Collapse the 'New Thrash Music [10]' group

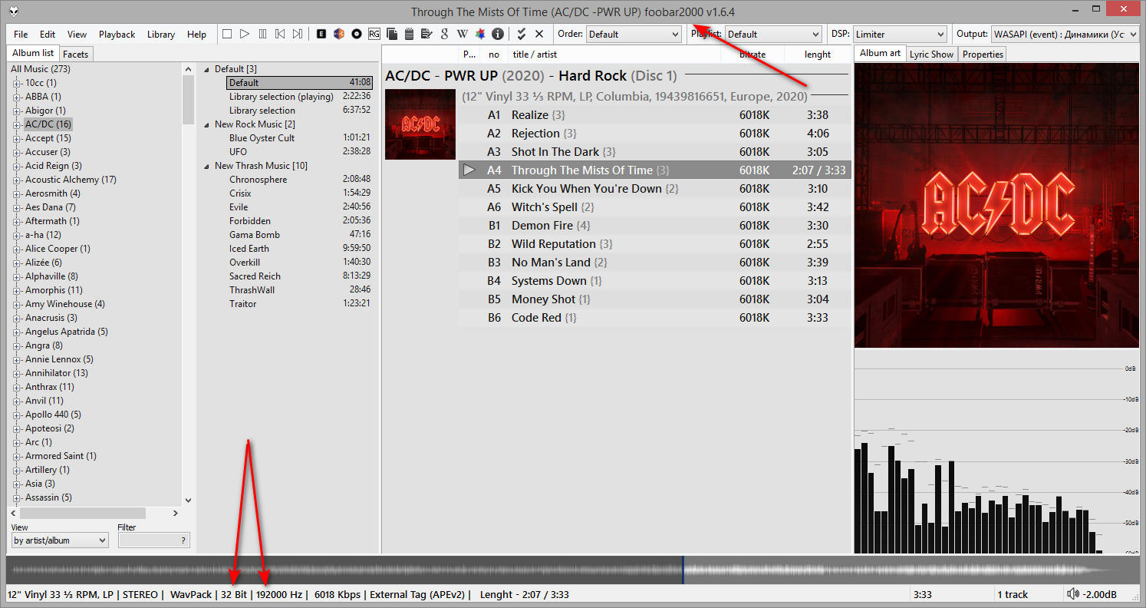[206, 166]
